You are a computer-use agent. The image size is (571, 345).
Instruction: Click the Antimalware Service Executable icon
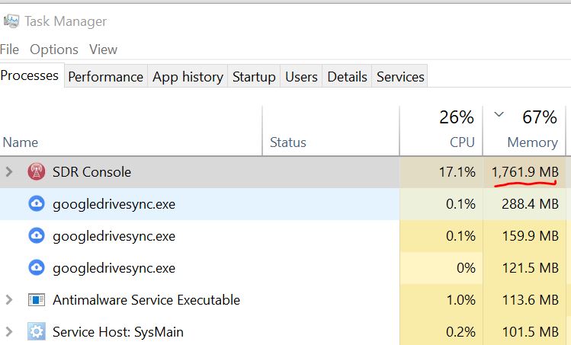click(36, 300)
